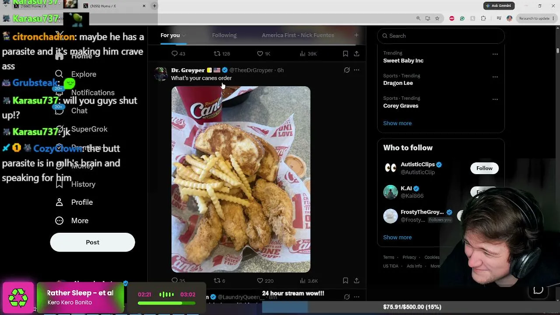Viewport: 560px width, 315px height.
Task: Share the Dr. Groyper canes post
Action: coord(357,280)
